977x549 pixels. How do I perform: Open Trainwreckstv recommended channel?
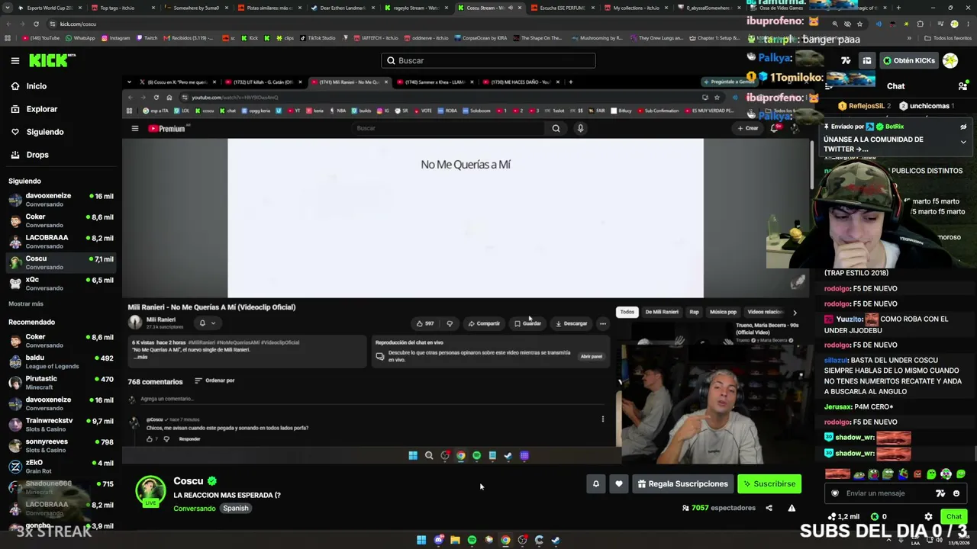(61, 425)
